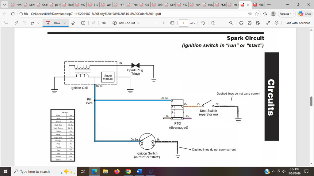
Task: Open a new browser tab
Action: pyautogui.click(x=269, y=5)
